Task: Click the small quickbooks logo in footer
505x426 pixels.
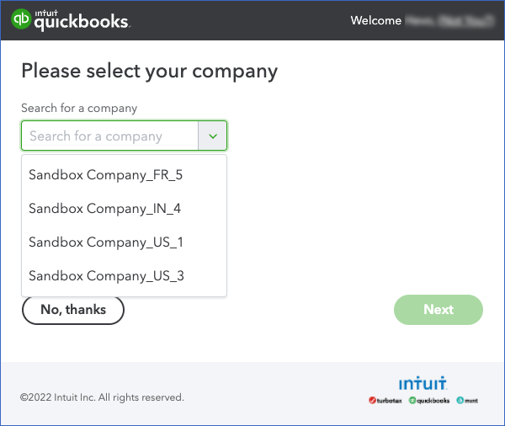Action: coord(429,401)
